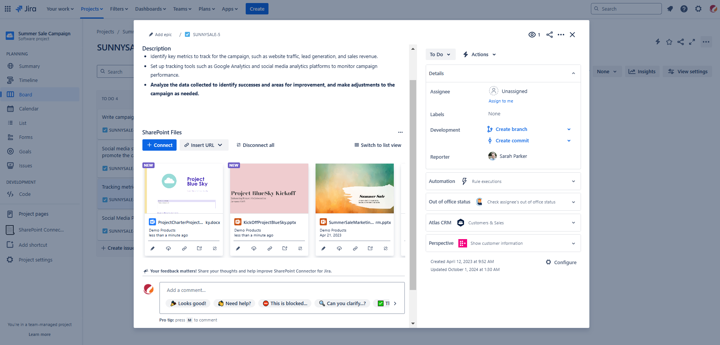Viewport: 720px width, 345px height.
Task: Copy the link for SummerSaleMarketing pptx
Action: [355, 248]
